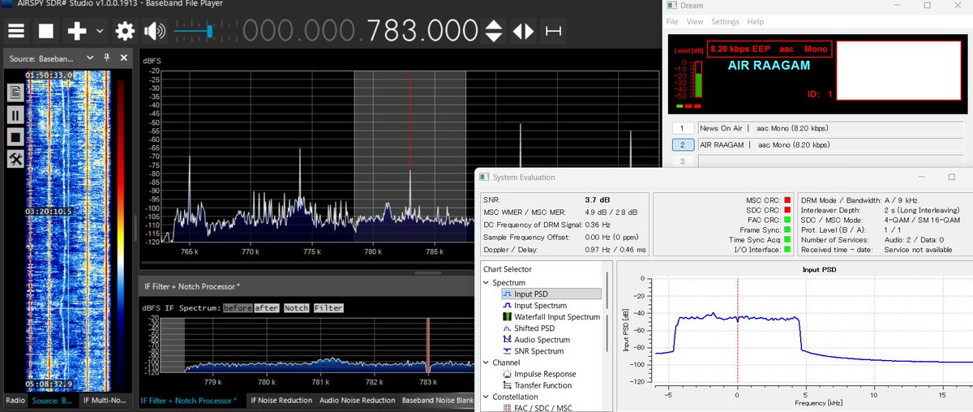Click the red notch marker at 783 k
Viewport: 973px width, 412px height.
pos(429,345)
